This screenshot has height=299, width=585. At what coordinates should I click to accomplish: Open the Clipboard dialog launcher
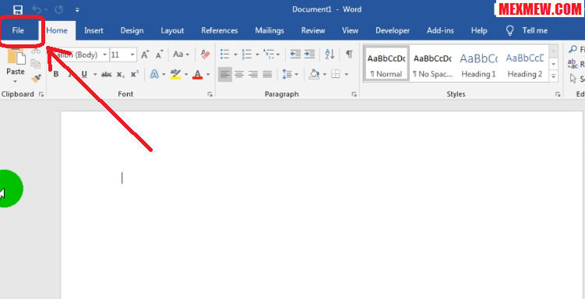[41, 95]
